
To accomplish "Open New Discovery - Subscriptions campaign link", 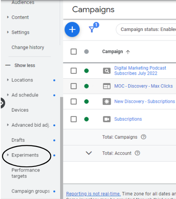I will (145, 101).
